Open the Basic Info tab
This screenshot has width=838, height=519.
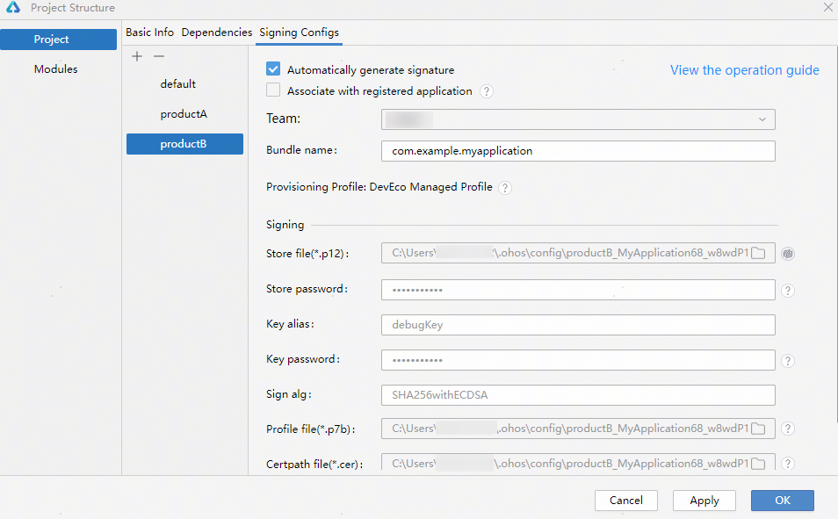(x=149, y=32)
